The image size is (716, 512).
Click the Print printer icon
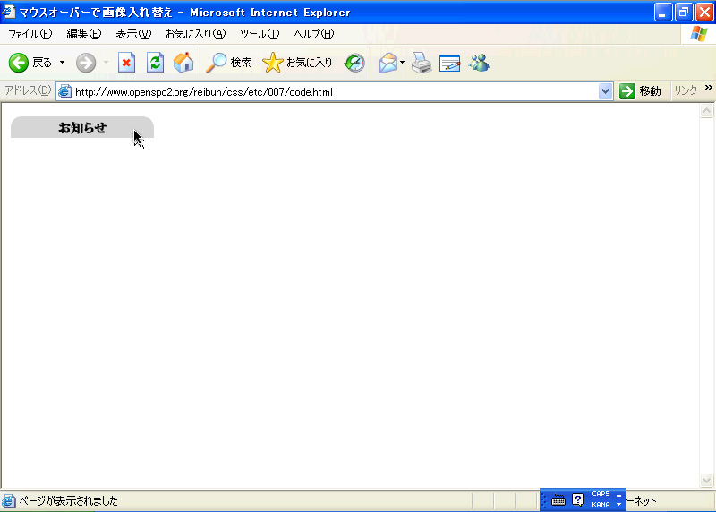[x=421, y=63]
